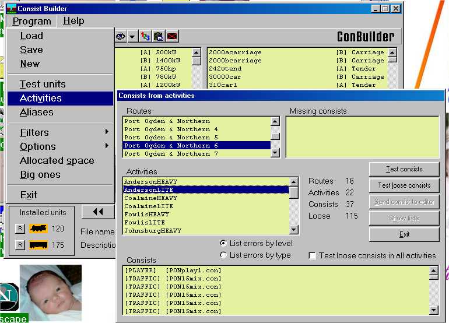The width and height of the screenshot is (449, 323).
Task: Click wagon list scroll up arrow
Action: pyautogui.click(x=392, y=52)
